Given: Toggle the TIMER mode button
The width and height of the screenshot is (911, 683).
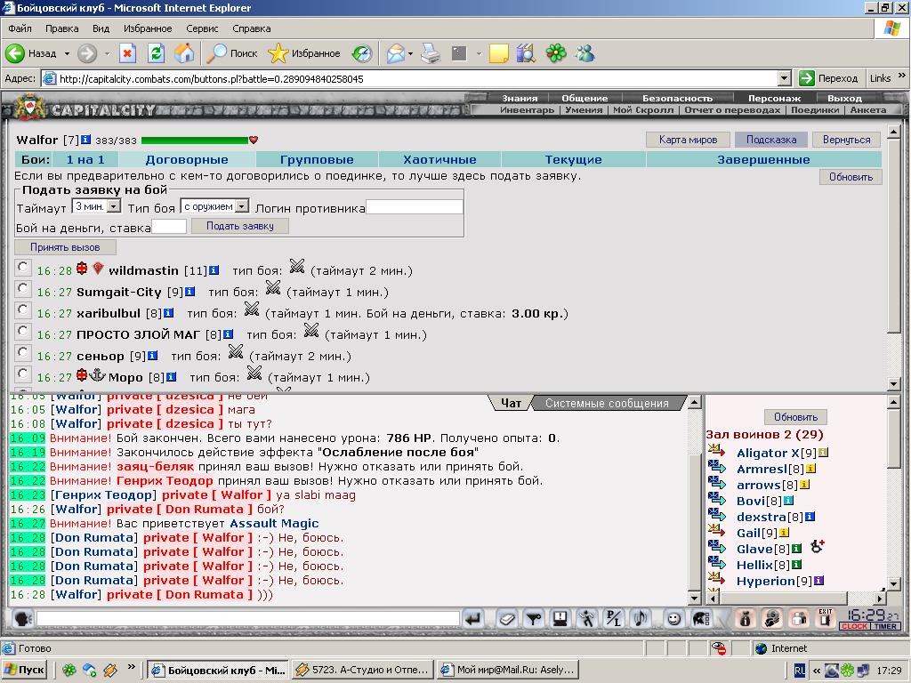Looking at the screenshot, I should click(x=885, y=626).
